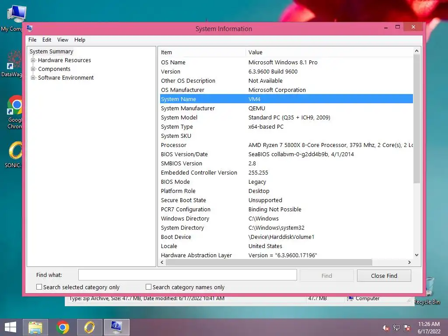Click the vertical scrollbar thumb
Viewport: 448px width, 336px height.
[416, 119]
